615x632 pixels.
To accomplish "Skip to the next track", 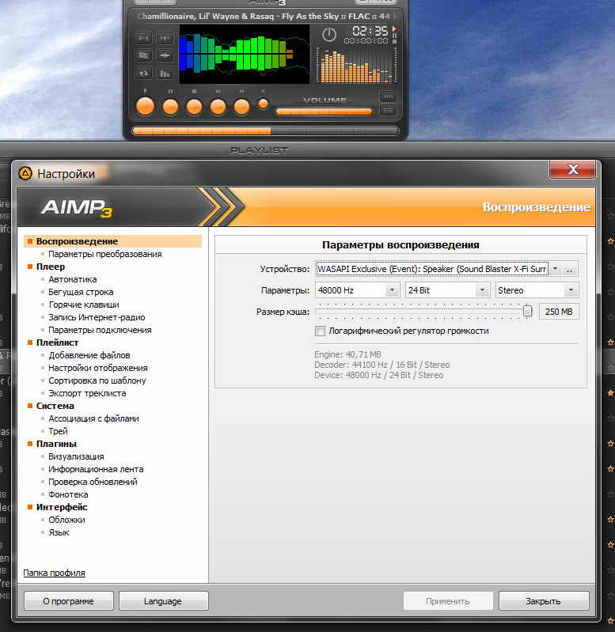I will tap(242, 106).
